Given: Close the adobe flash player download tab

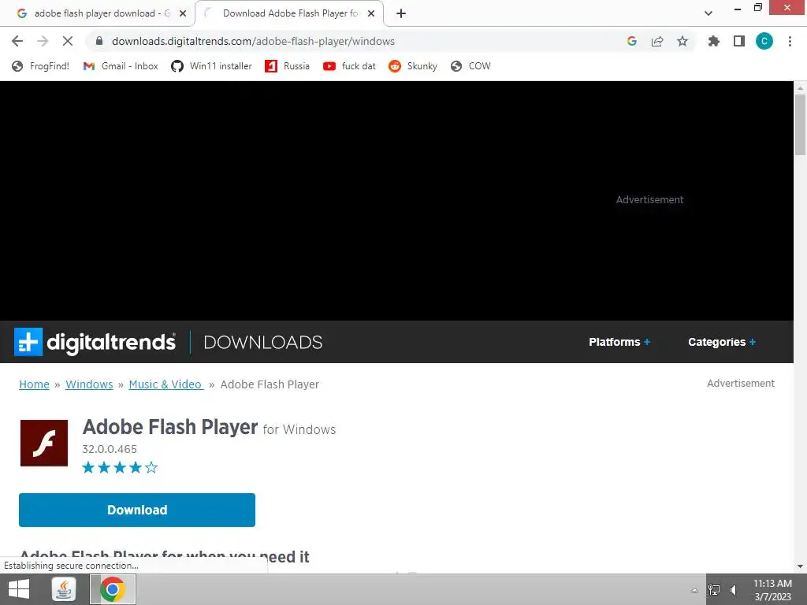Looking at the screenshot, I should [x=183, y=13].
